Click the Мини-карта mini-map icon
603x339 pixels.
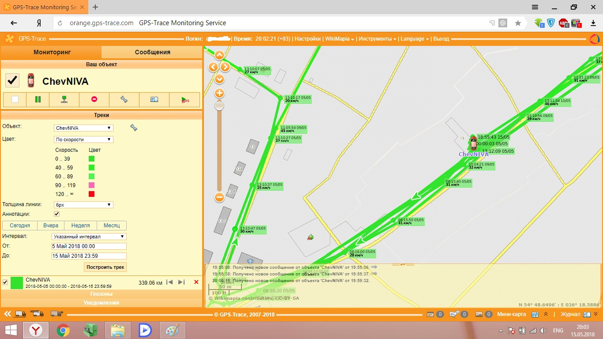coord(535,314)
